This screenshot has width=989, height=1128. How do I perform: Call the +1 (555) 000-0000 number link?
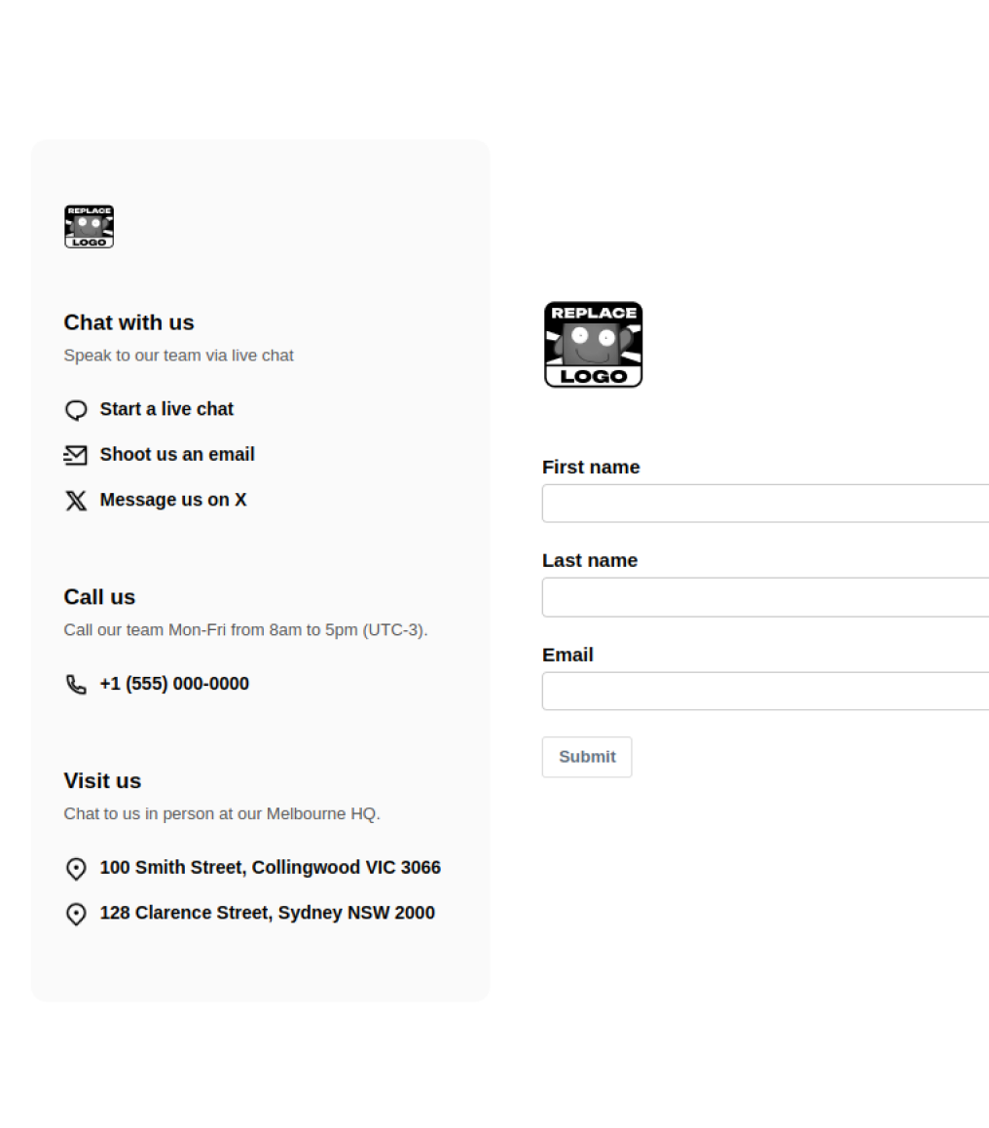click(174, 684)
